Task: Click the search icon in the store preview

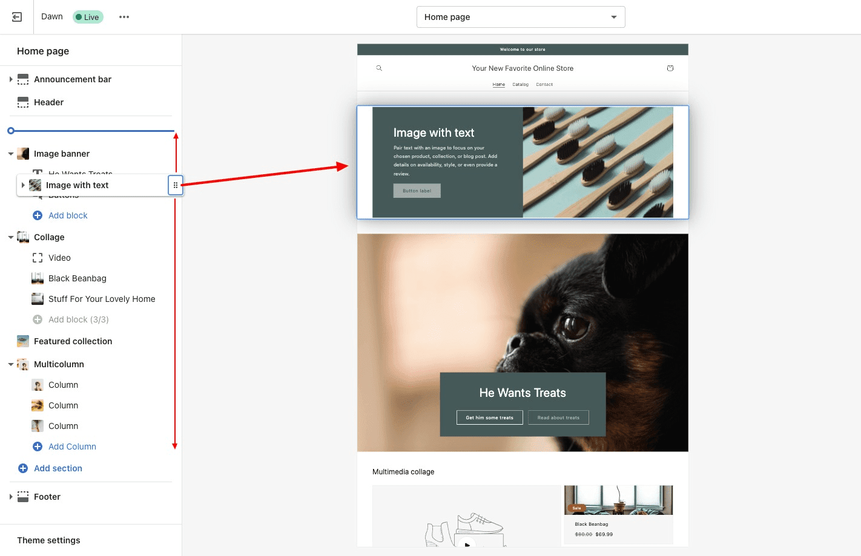Action: pos(379,68)
